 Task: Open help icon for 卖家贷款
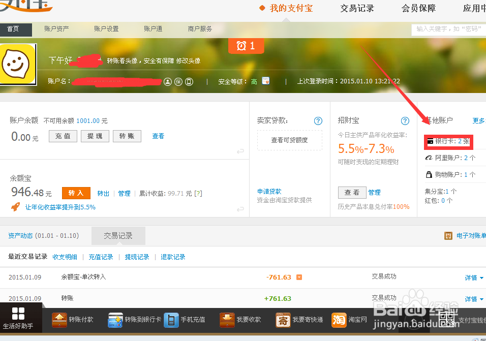318,121
